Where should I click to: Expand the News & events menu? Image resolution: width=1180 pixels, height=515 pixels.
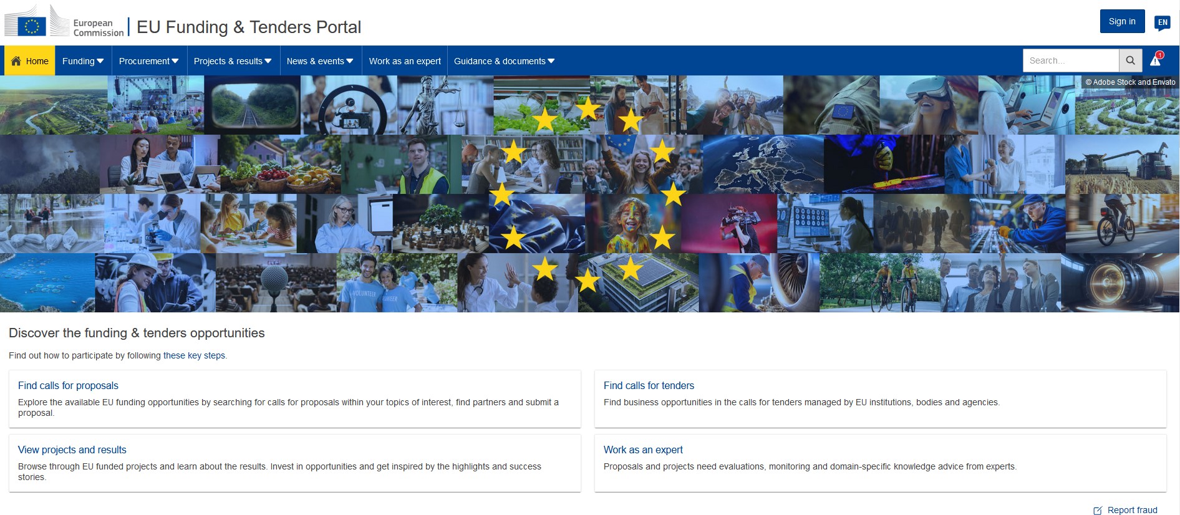pos(320,61)
